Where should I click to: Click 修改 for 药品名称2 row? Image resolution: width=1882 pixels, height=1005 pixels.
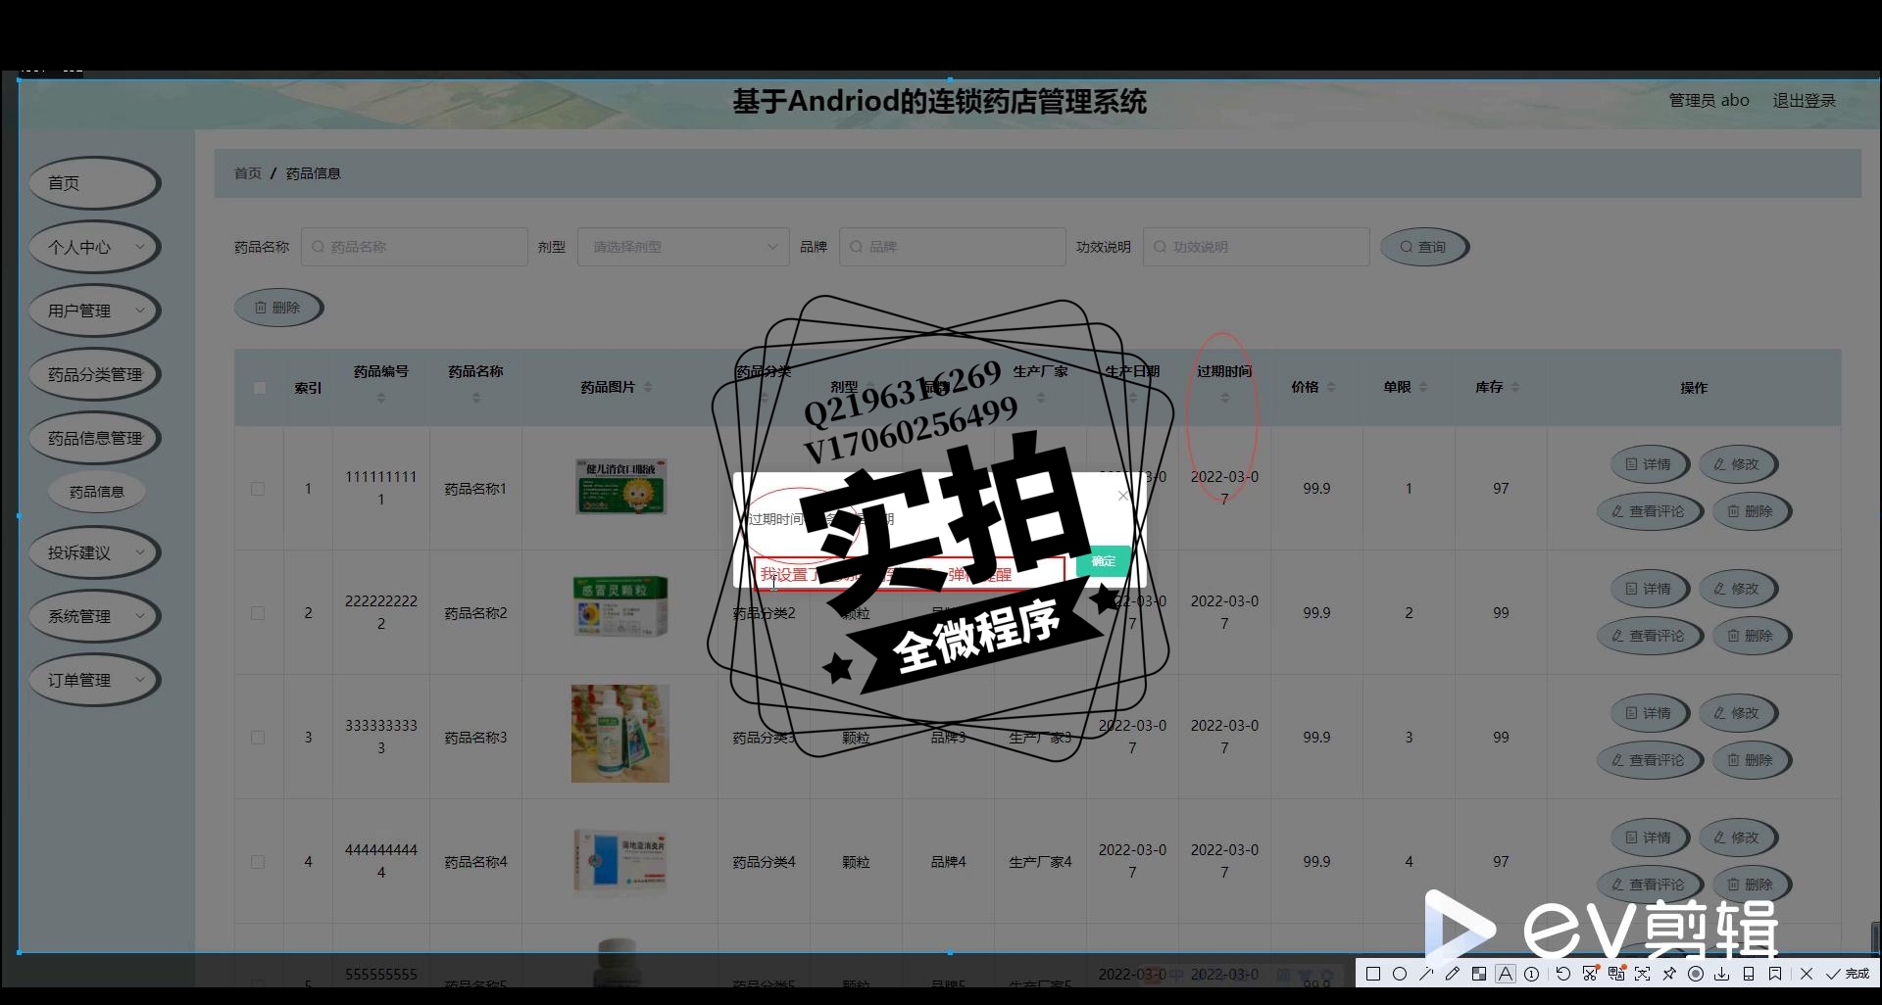(1737, 589)
